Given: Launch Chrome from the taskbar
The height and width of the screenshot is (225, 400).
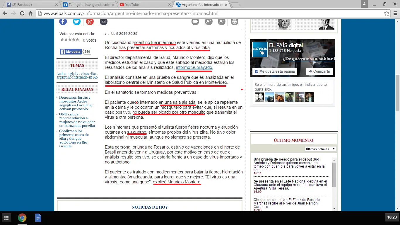Looking at the screenshot, I should tap(22, 218).
